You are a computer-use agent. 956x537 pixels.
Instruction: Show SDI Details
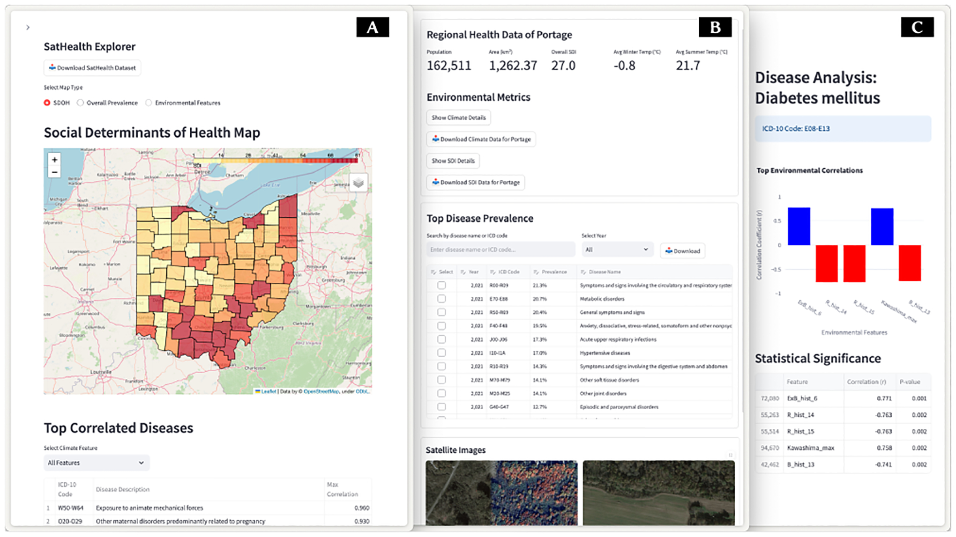(x=453, y=161)
